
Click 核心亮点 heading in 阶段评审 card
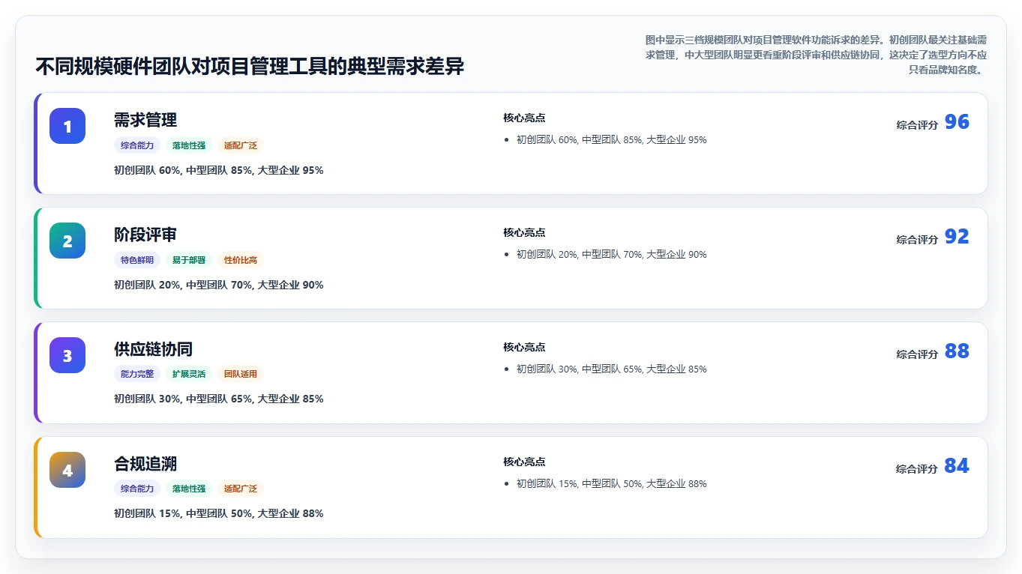point(524,232)
